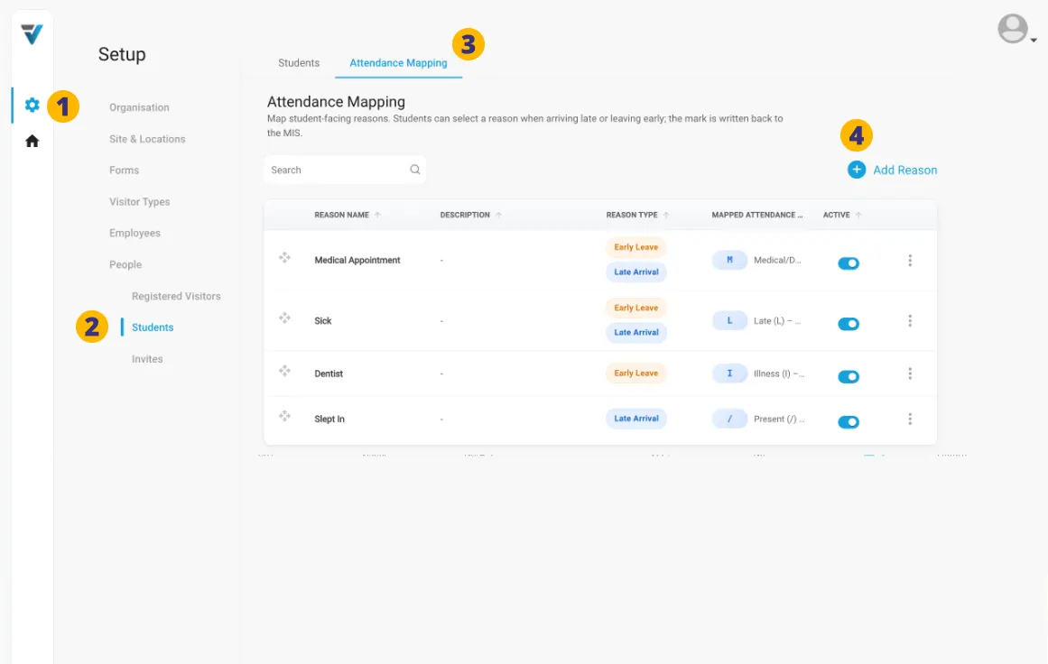The image size is (1048, 664).
Task: Click the Active column header
Action: coord(836,215)
